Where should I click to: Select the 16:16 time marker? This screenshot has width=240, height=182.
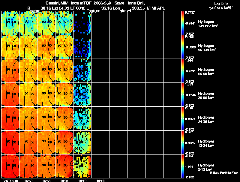click(100, 180)
